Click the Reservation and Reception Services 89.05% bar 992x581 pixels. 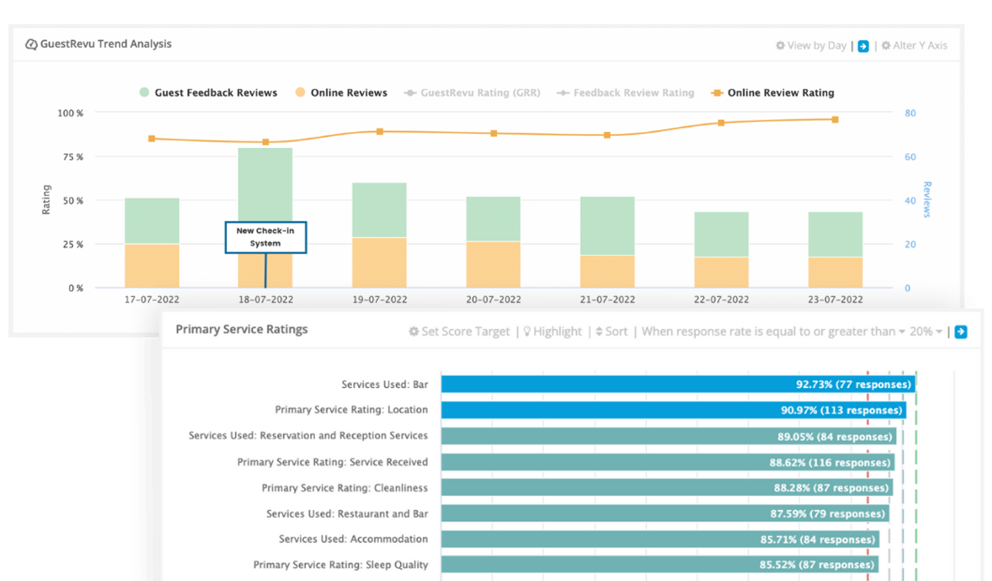coord(669,437)
